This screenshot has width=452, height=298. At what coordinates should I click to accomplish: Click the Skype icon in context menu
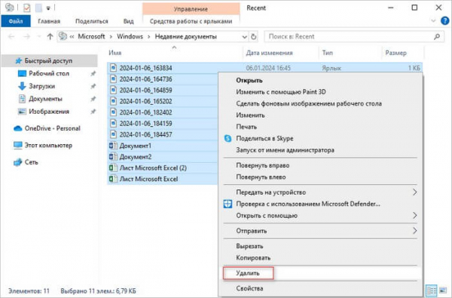(228, 138)
